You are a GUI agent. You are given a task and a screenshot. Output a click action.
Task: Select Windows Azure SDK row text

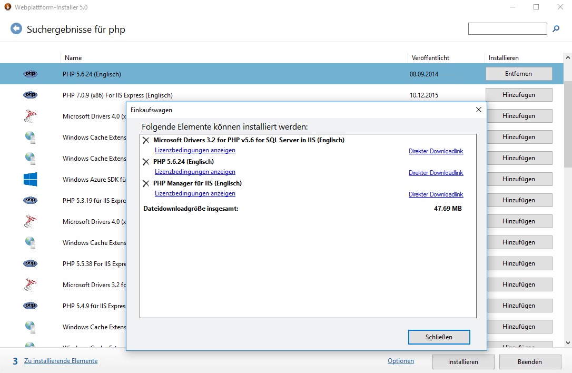point(94,179)
